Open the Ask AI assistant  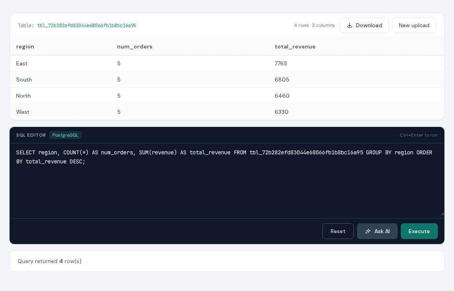click(x=377, y=231)
